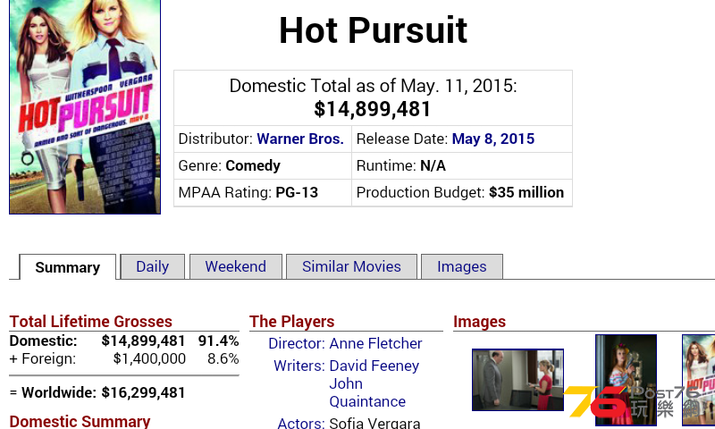Open the Warner Bros. distributor link

click(x=300, y=139)
